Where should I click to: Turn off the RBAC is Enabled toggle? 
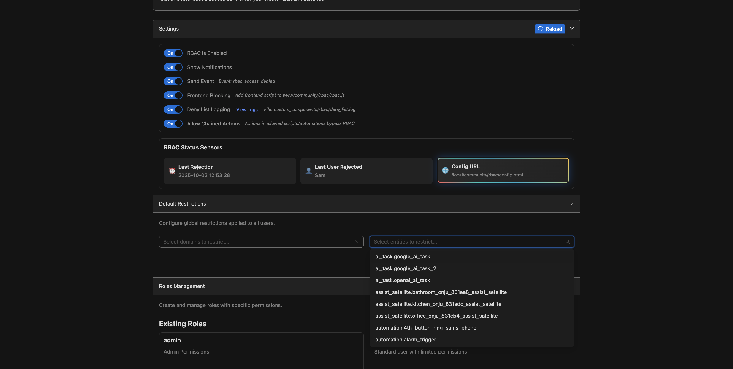click(173, 53)
